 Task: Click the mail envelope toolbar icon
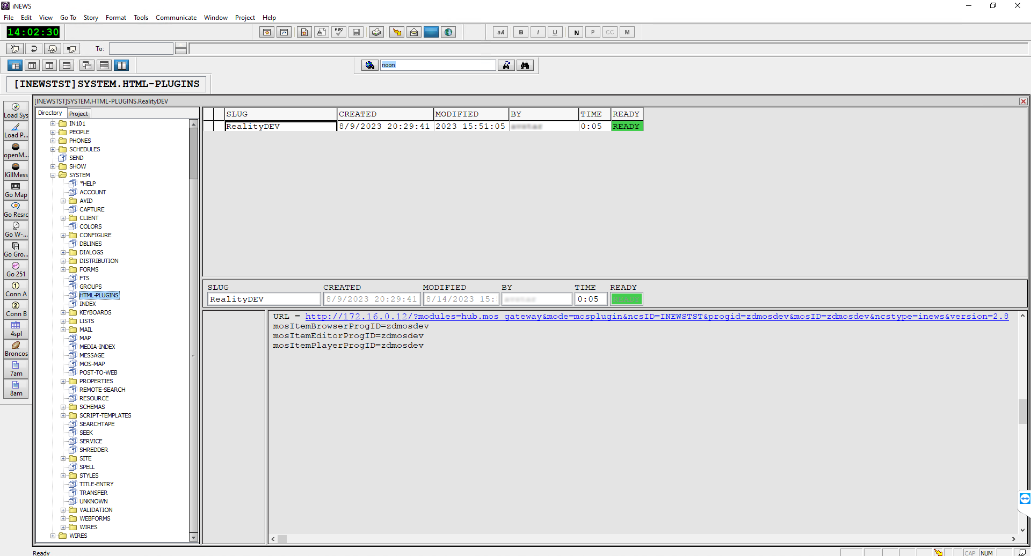point(413,32)
